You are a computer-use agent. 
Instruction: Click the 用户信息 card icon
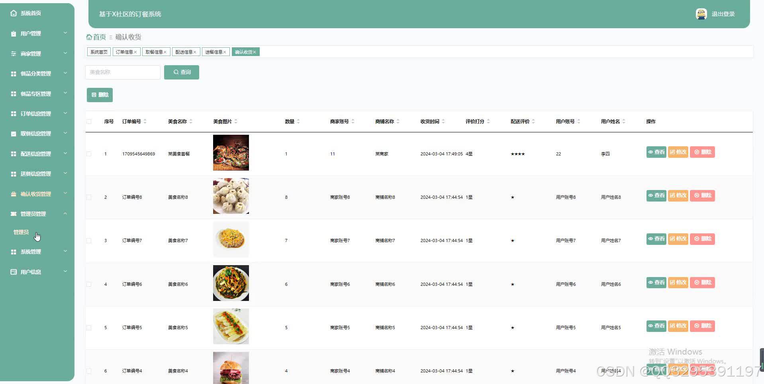coord(14,272)
